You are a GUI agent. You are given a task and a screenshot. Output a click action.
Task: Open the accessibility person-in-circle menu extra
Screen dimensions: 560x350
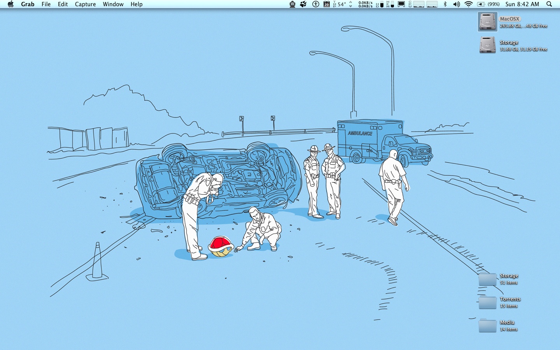click(x=316, y=4)
